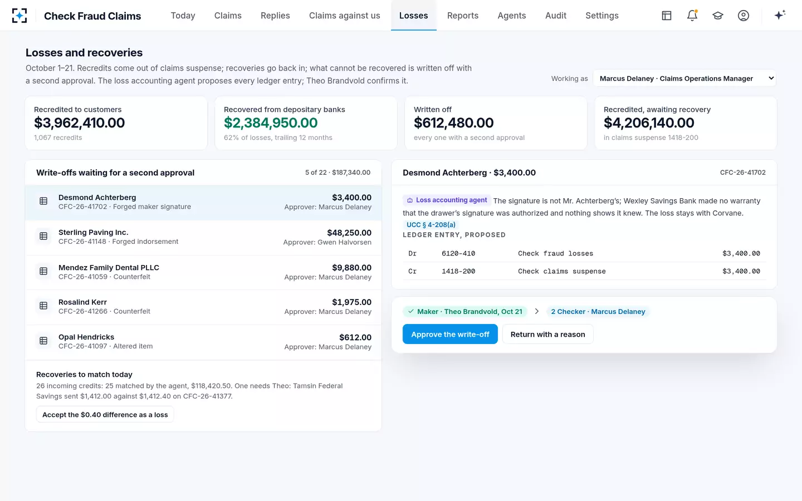The image size is (802, 501).
Task: Click ledger icon beside Rosalind Kerr
Action: click(43, 306)
